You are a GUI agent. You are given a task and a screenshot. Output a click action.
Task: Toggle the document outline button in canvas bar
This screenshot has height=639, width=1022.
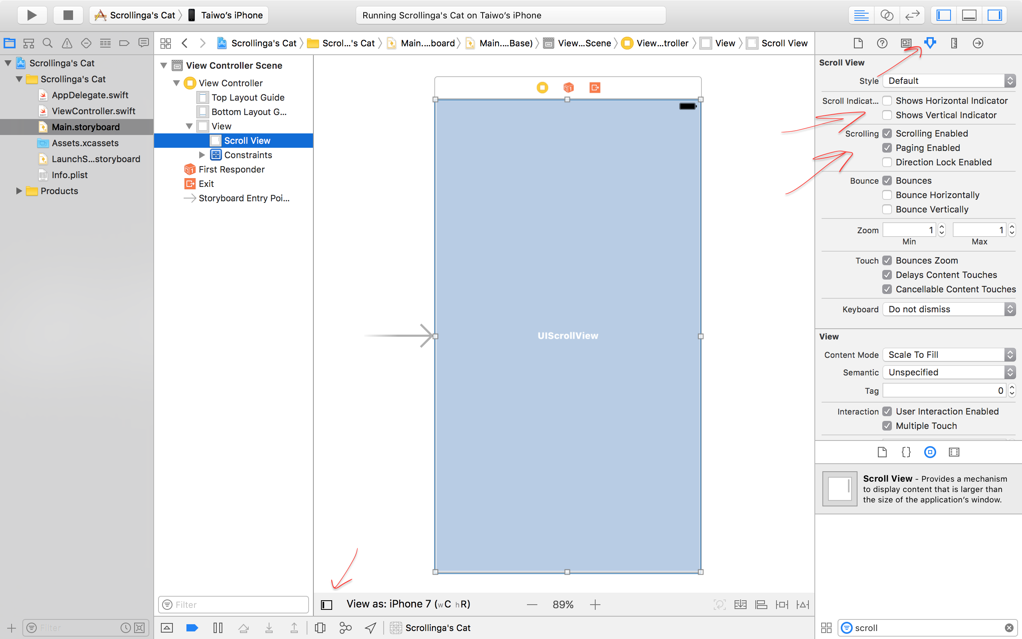pyautogui.click(x=327, y=604)
